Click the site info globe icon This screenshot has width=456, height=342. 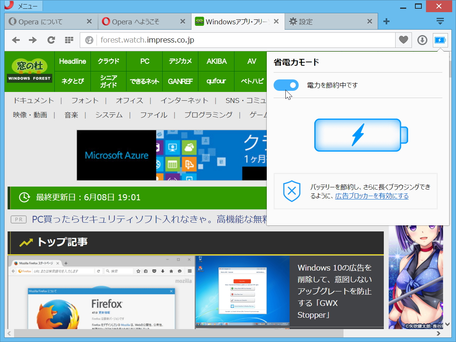coord(89,40)
